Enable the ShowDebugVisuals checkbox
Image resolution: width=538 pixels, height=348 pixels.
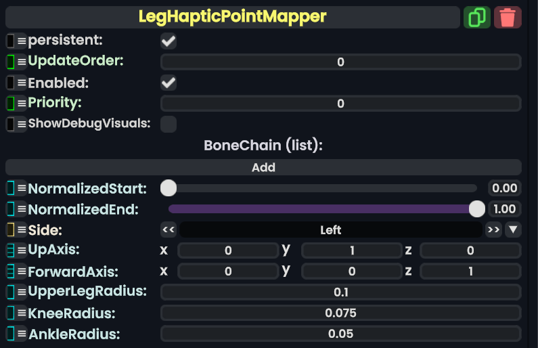169,124
